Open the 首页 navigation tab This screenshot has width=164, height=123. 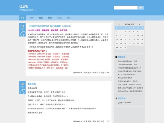22,18
